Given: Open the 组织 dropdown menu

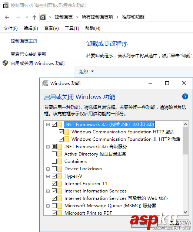Looking at the screenshot, I should coord(86,71).
